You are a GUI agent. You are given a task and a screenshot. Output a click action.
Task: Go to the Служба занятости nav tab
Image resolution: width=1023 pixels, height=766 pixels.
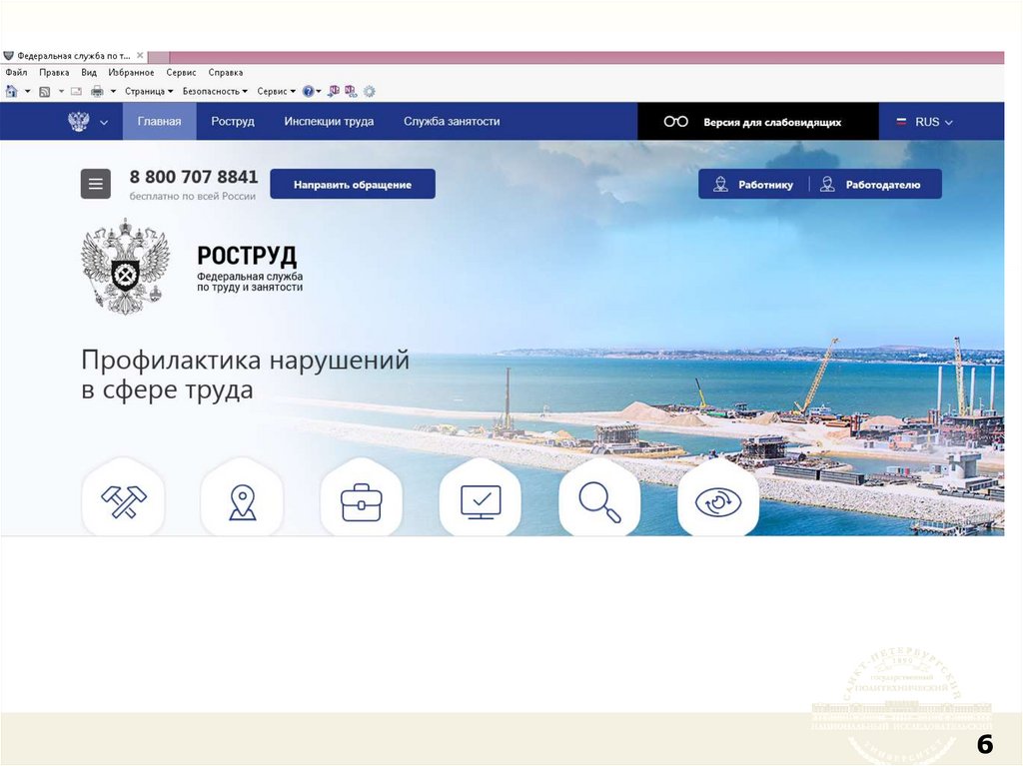pyautogui.click(x=452, y=122)
